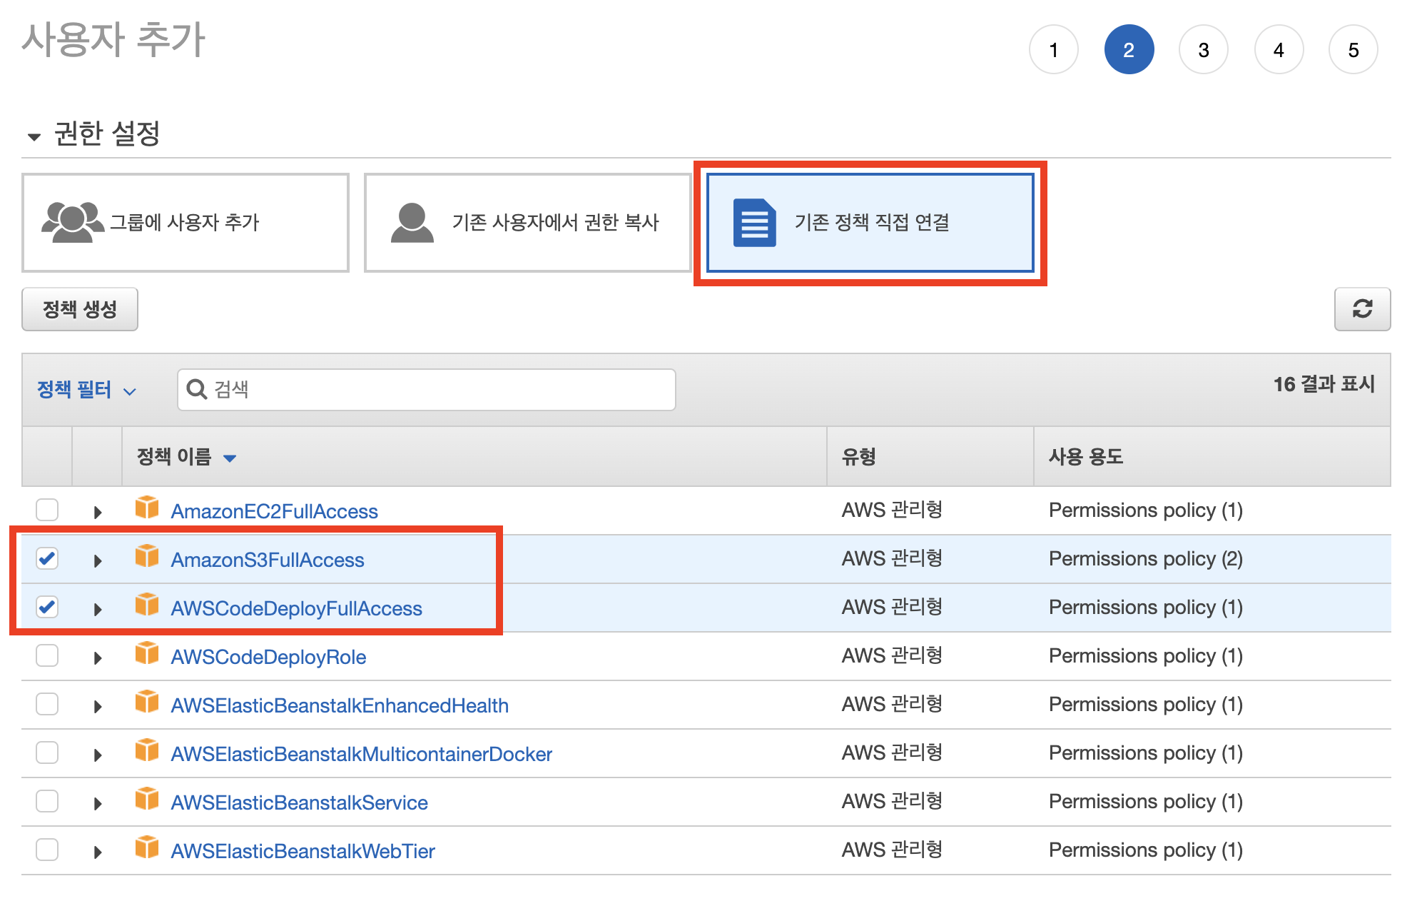Viewport: 1427px width, 901px height.
Task: Click the 16 결과 표시 result count
Action: click(x=1324, y=384)
